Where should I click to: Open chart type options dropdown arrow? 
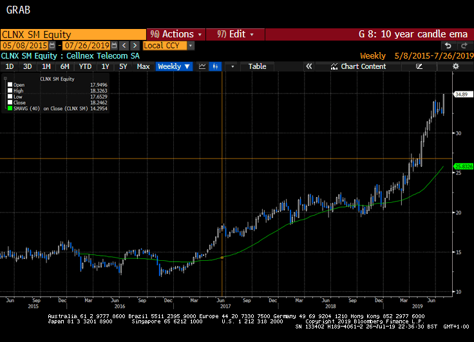232,66
